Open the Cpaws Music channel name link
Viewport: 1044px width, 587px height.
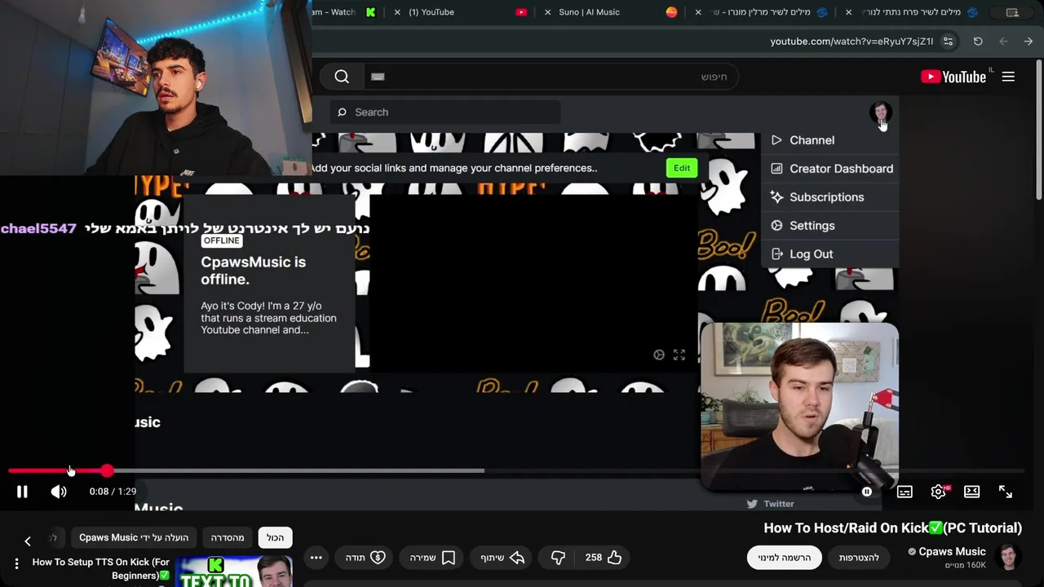tap(952, 552)
